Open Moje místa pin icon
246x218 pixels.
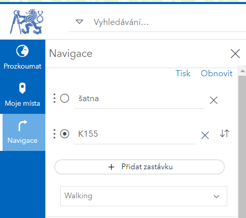[x=22, y=88]
